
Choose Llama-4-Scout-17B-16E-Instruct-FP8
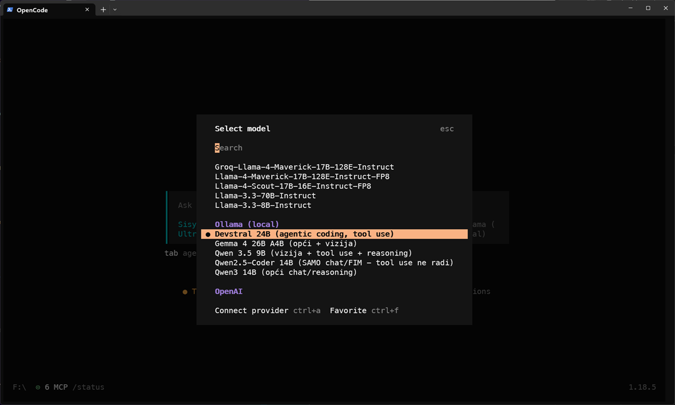click(x=292, y=186)
